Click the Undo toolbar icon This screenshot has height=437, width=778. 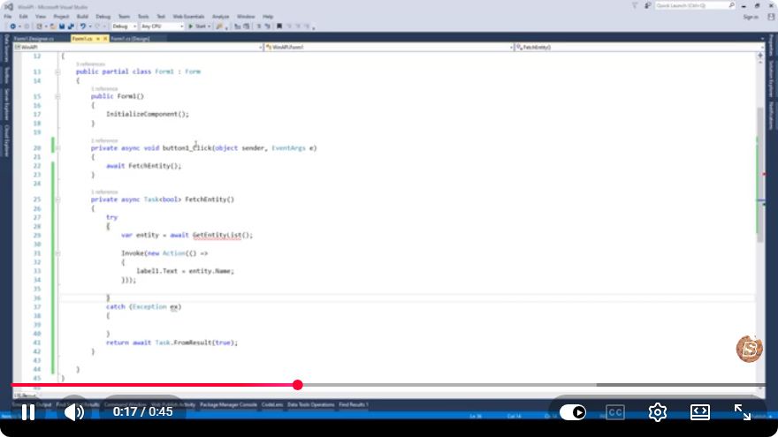tap(83, 26)
